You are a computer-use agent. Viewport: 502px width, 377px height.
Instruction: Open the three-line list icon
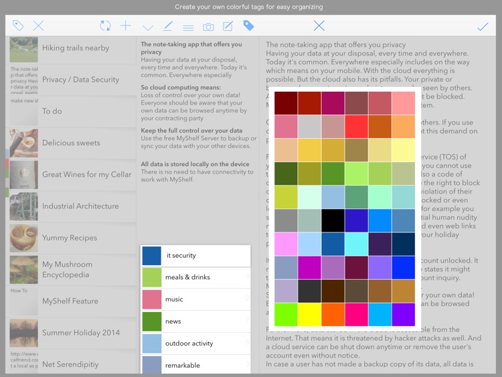(188, 28)
